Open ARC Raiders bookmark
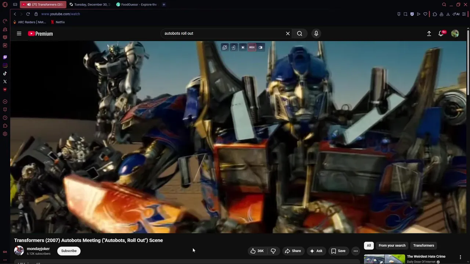 pos(29,22)
